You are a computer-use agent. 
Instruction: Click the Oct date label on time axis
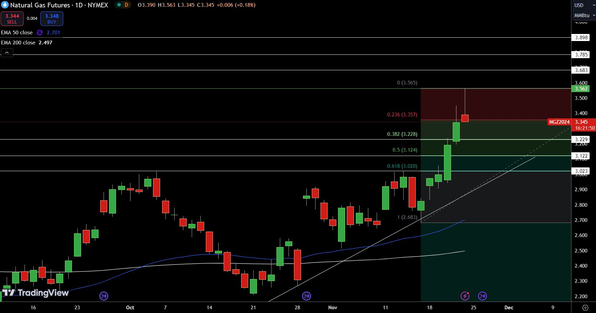pos(130,308)
